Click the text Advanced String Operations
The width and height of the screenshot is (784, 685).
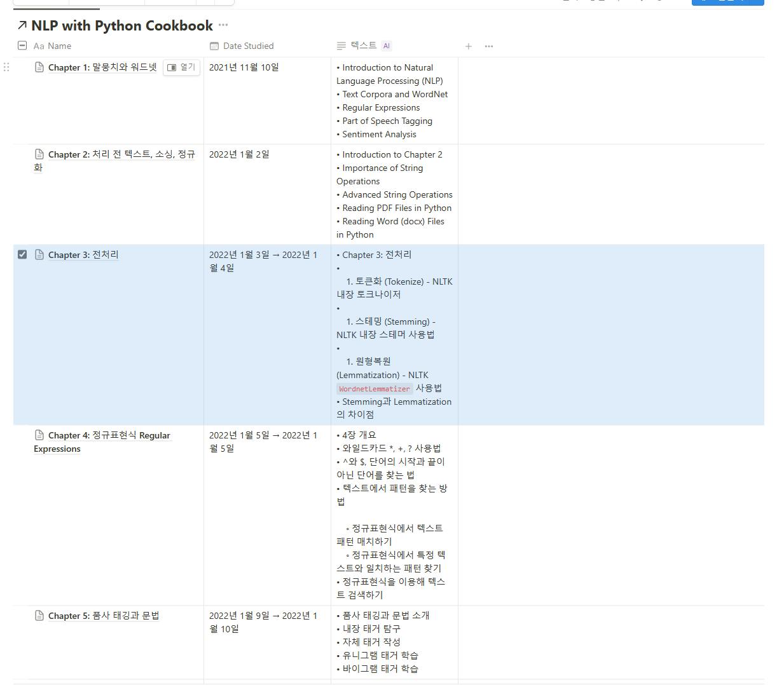pos(397,194)
